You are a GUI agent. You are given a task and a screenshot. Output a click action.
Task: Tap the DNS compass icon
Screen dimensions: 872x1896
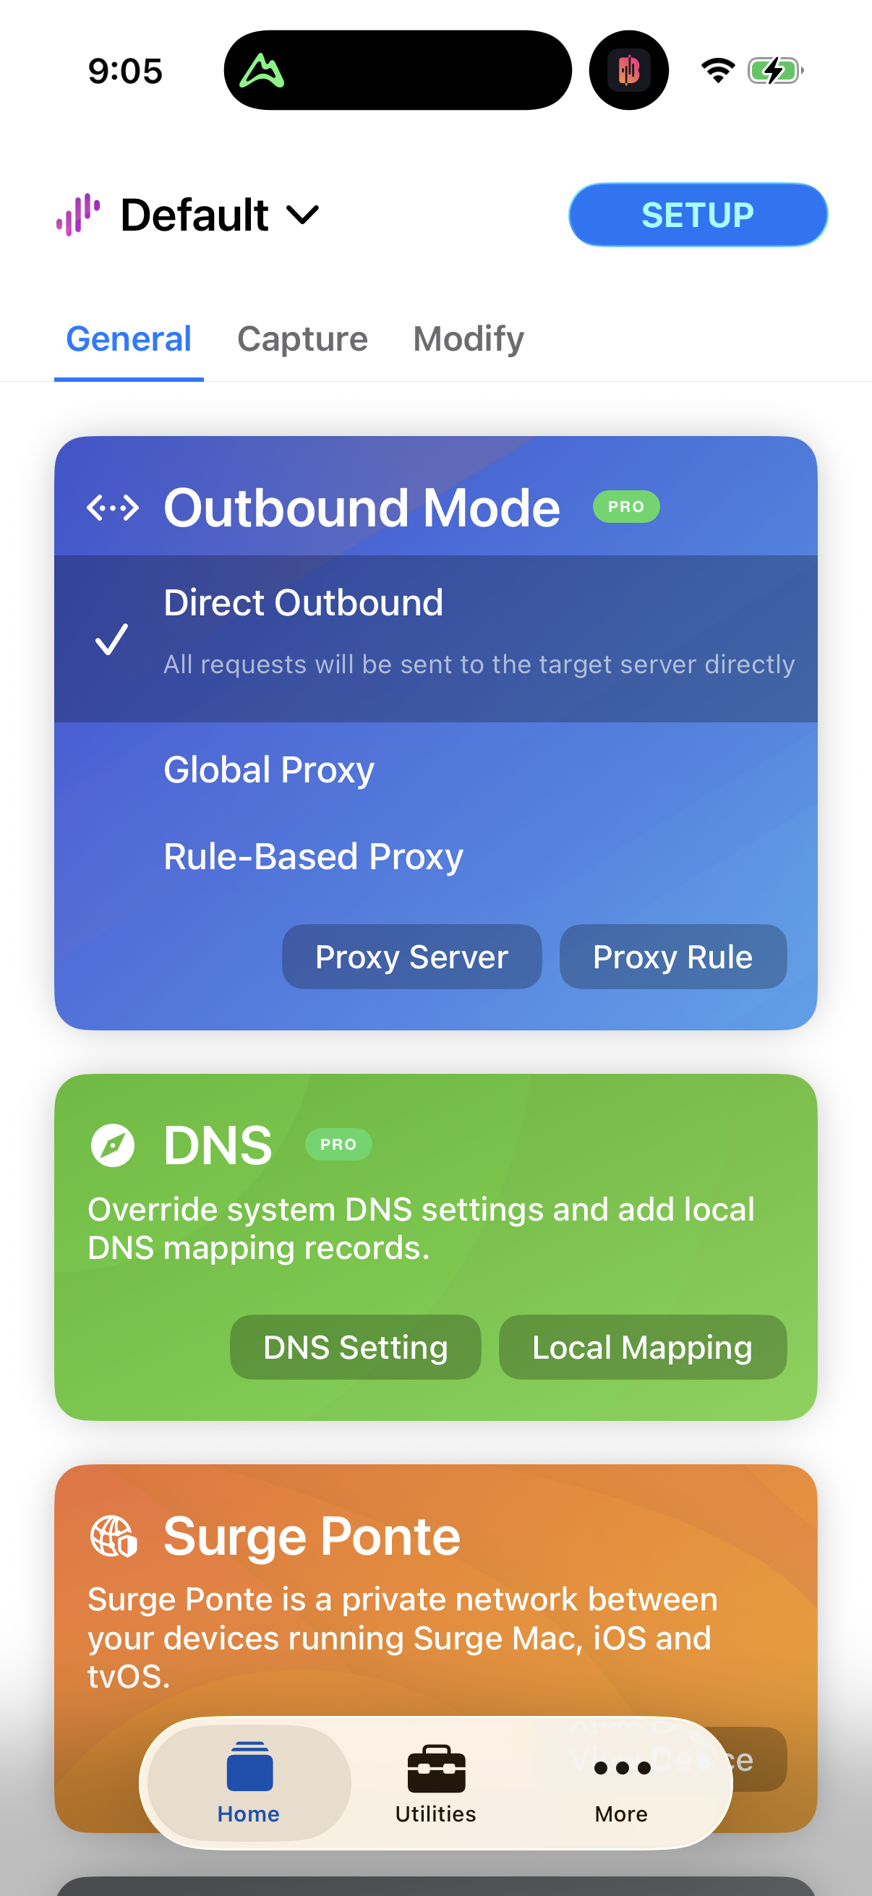click(x=113, y=1145)
